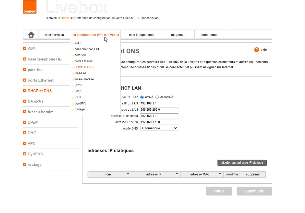Choose NAT/PAT in the dropdown menu
The width and height of the screenshot is (305, 213).
click(x=80, y=73)
